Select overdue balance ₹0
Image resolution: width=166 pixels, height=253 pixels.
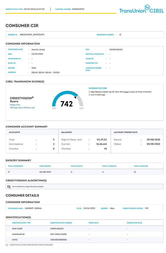coord(106,149)
